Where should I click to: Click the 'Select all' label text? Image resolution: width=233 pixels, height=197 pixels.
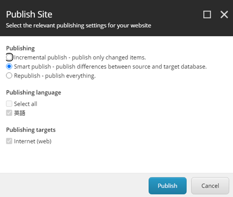pyautogui.click(x=26, y=104)
